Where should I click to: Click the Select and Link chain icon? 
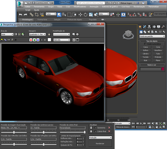click(x=31, y=14)
